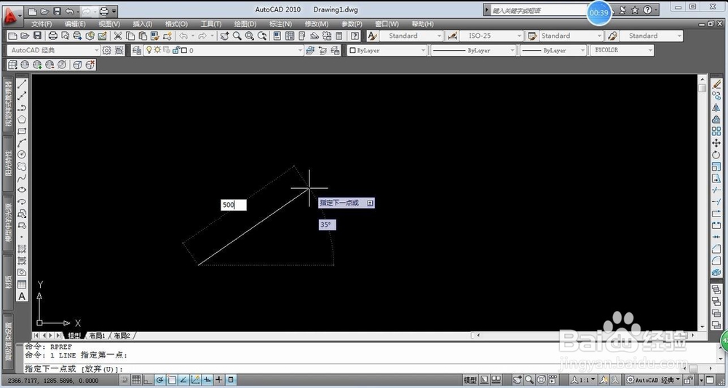This screenshot has height=388, width=728.
Task: Click the Workspace Settings gear icon
Action: tap(107, 51)
